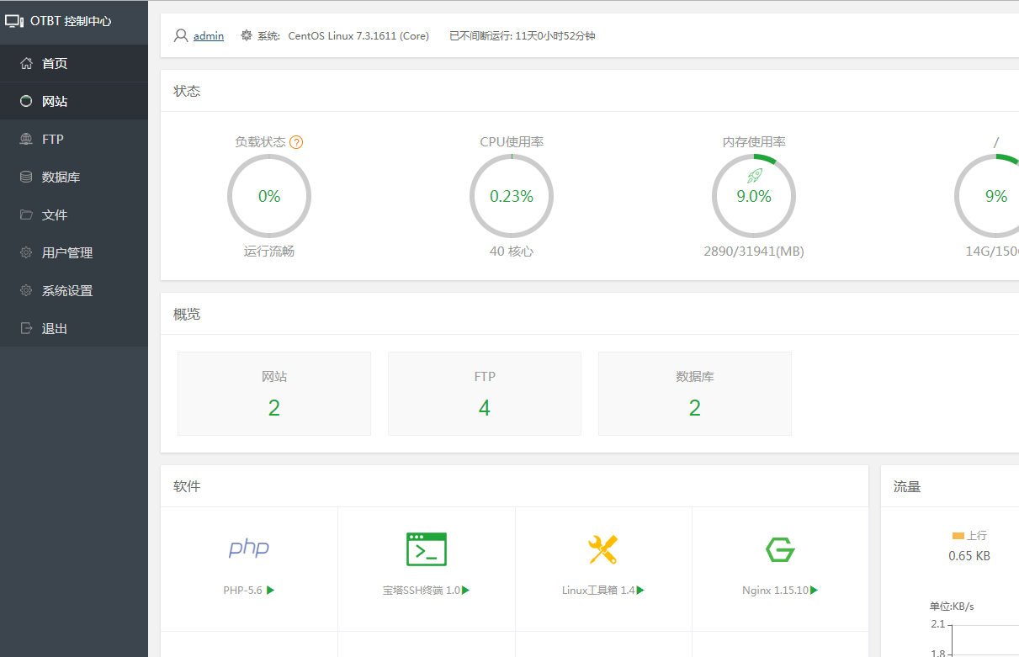Click the home icon beside 首页
Screen dimensions: 1019x657
(x=26, y=63)
